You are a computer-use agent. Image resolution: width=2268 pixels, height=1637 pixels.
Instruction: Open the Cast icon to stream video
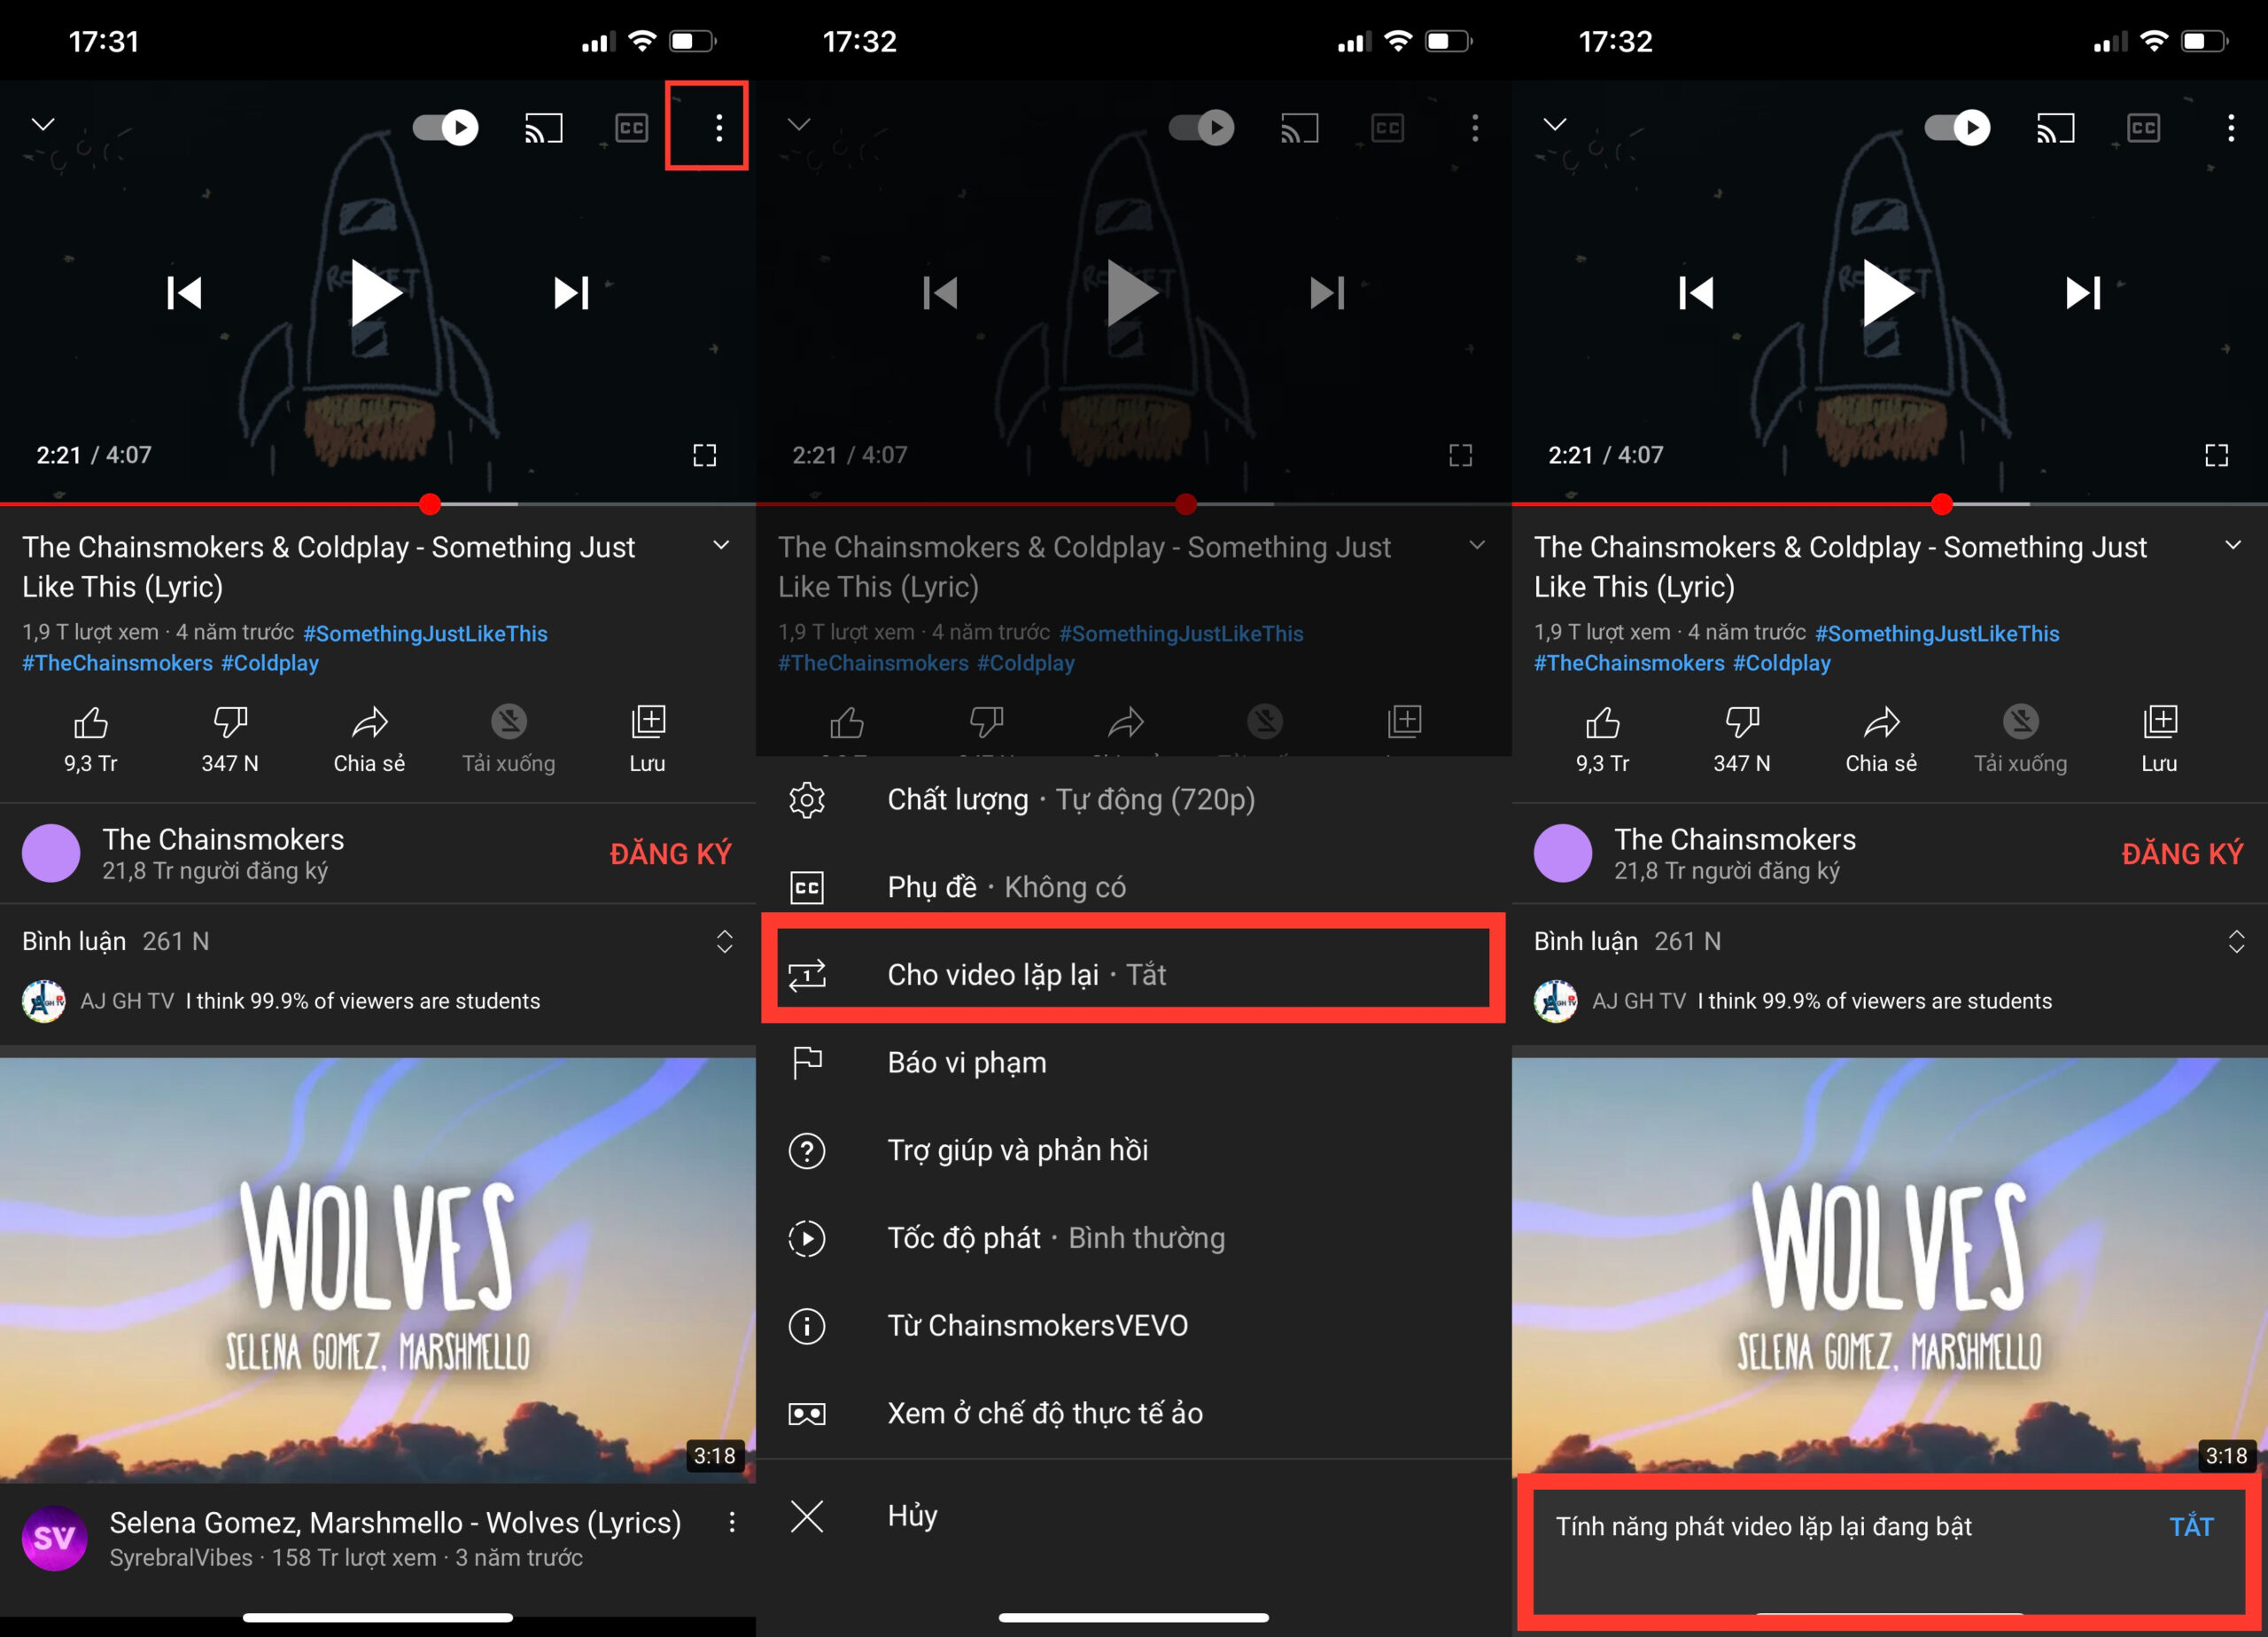(543, 126)
